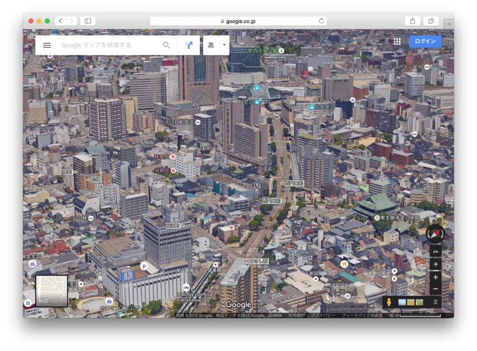Select the first imagery thumbnail in the bottom bar
This screenshot has height=351, width=477.
tap(401, 301)
